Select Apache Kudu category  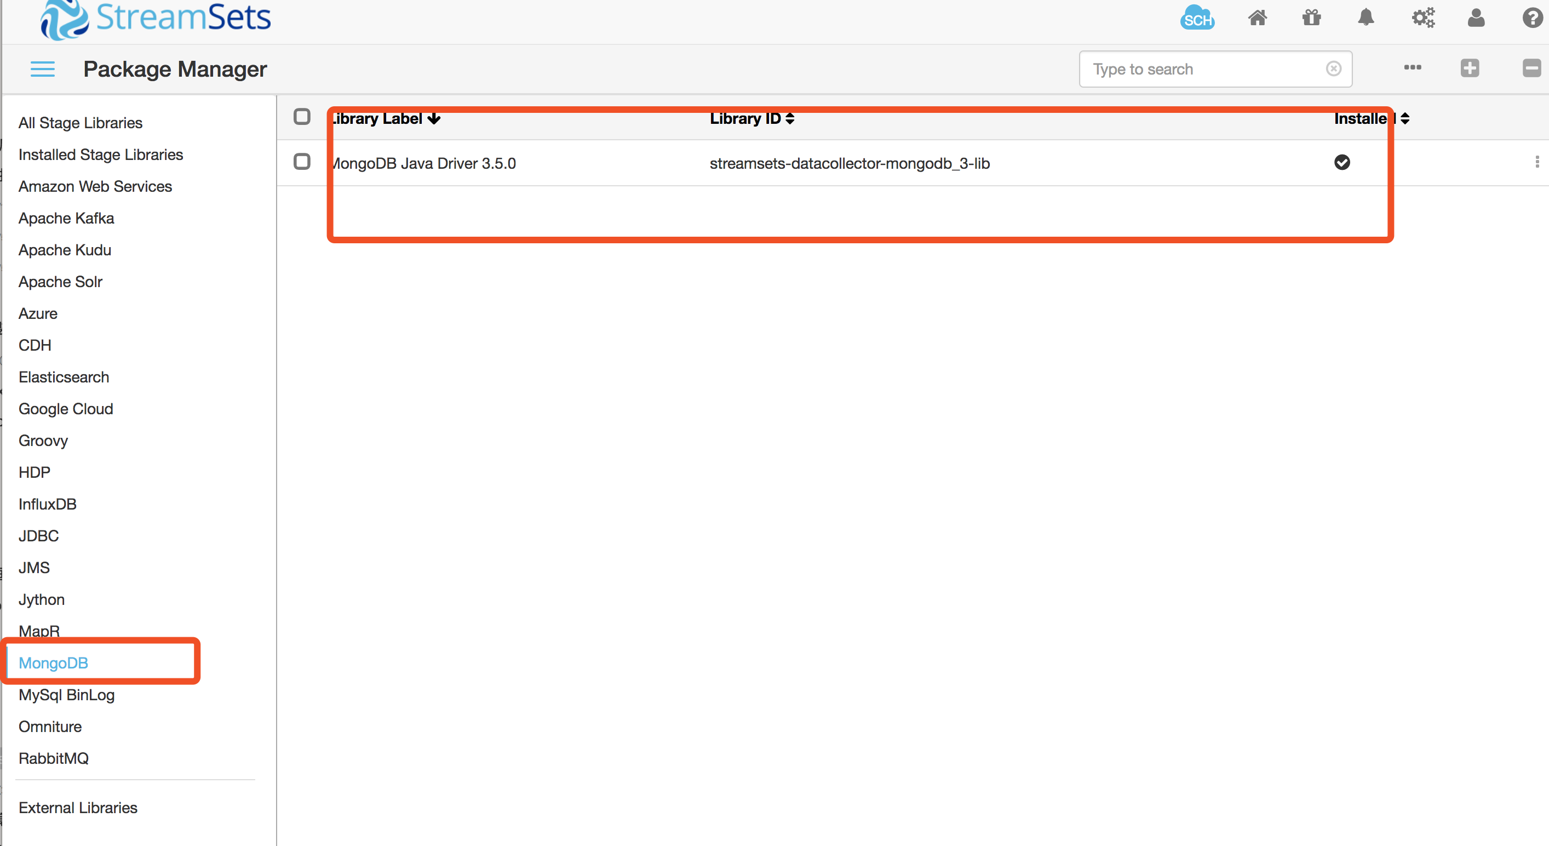pos(65,250)
